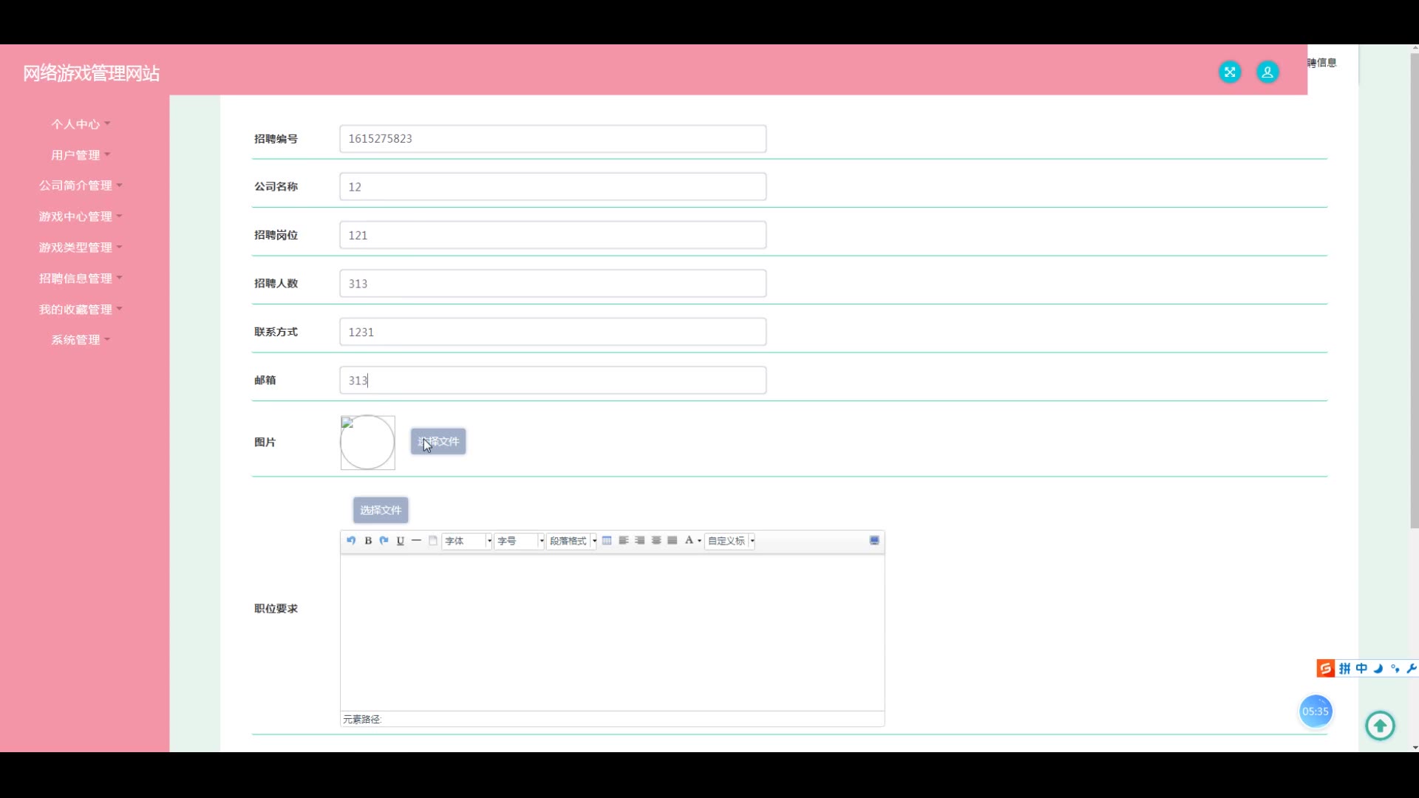
Task: Insert a table via editor toolbar
Action: tap(607, 541)
